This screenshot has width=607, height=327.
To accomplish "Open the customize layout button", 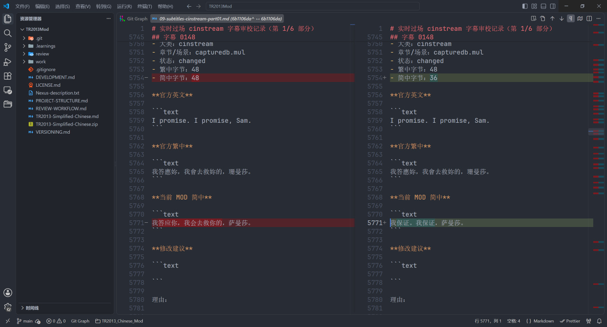I will tap(534, 6).
